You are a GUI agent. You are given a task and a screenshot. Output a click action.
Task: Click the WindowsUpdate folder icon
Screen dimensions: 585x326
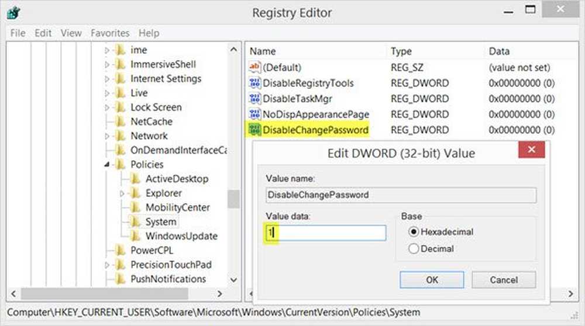135,236
